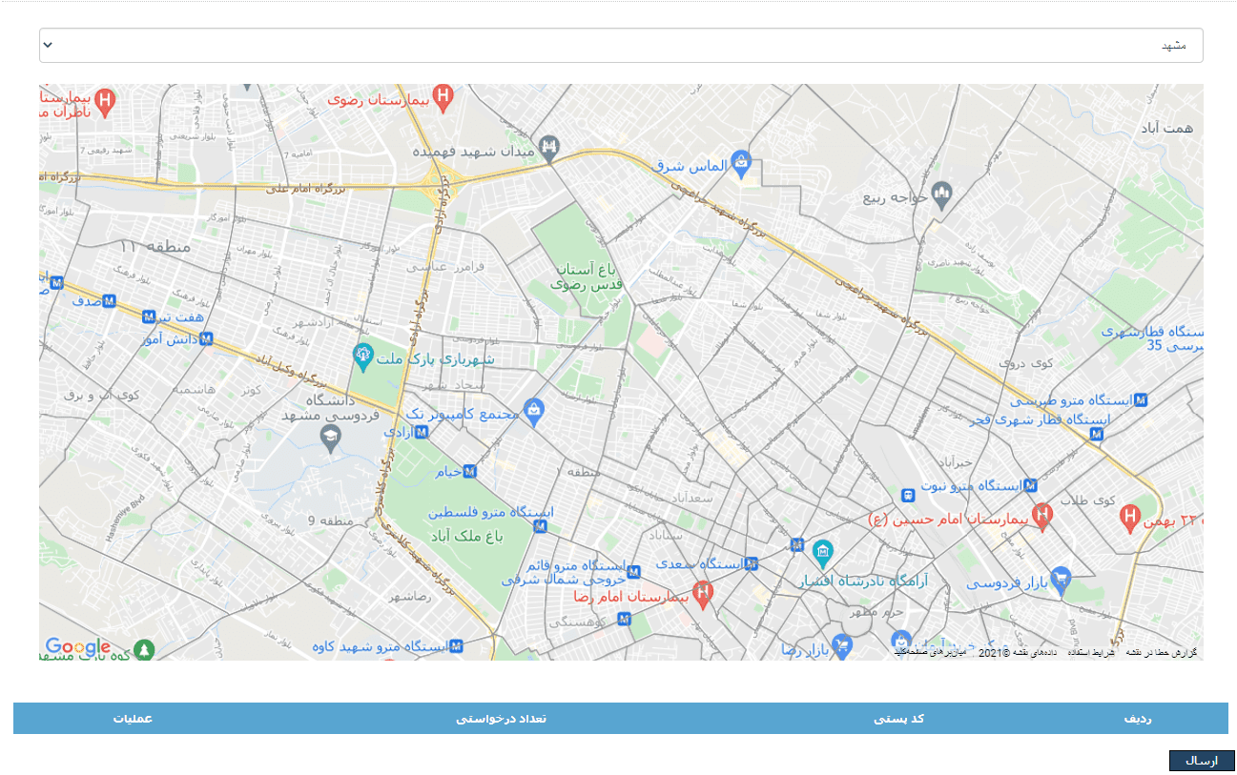Click the میانبرهای صفحه‌کلید shortcuts button
1237x775 pixels.
click(930, 653)
